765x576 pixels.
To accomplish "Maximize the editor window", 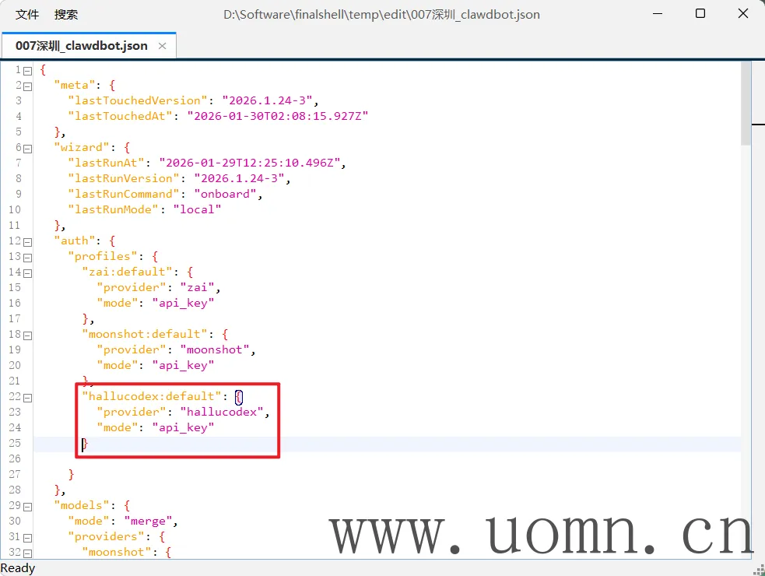I will pos(700,14).
